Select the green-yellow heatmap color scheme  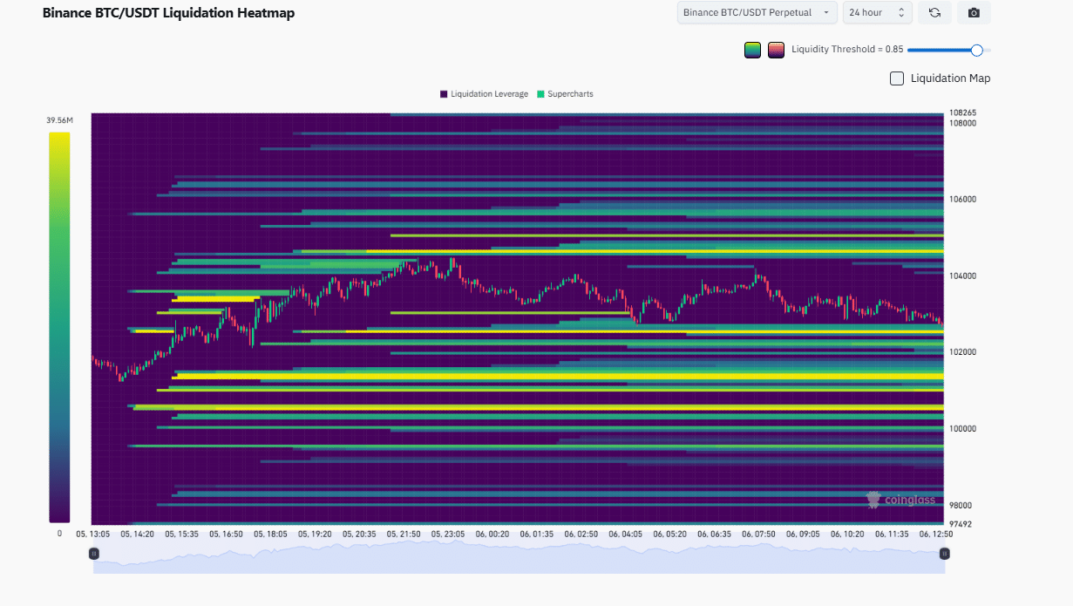752,50
